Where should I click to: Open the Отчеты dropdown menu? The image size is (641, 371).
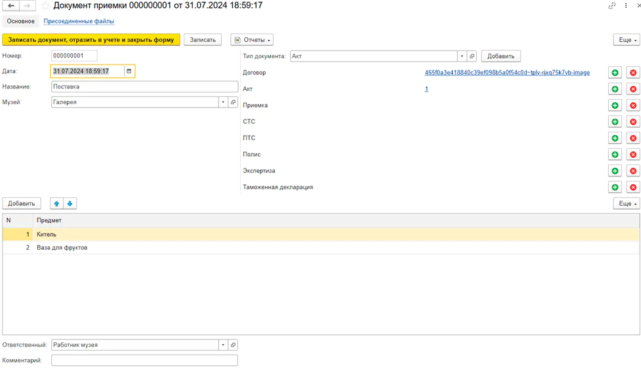[252, 40]
